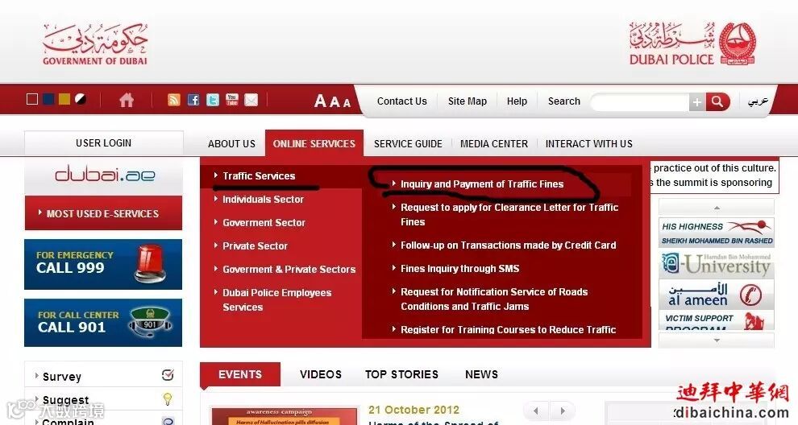Click the dubai.ae banner
798x425 pixels.
click(x=103, y=175)
